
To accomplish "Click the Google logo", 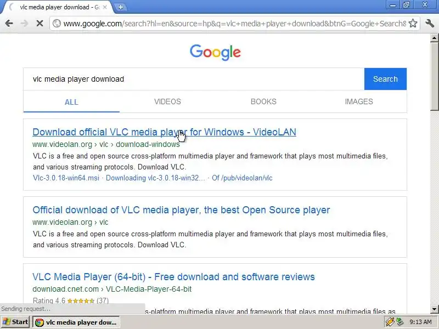I will [x=215, y=52].
